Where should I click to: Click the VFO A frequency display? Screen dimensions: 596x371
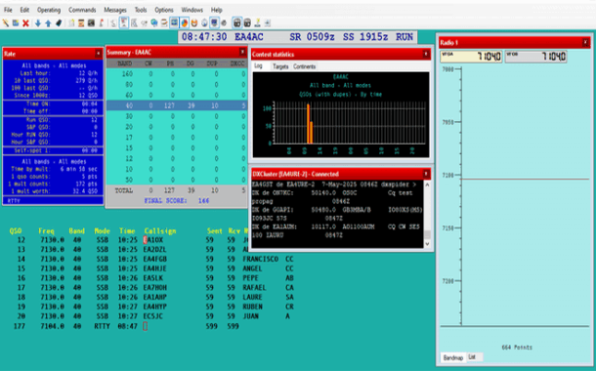(471, 57)
